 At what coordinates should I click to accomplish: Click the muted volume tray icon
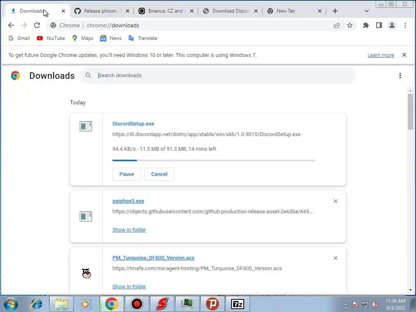[375, 304]
